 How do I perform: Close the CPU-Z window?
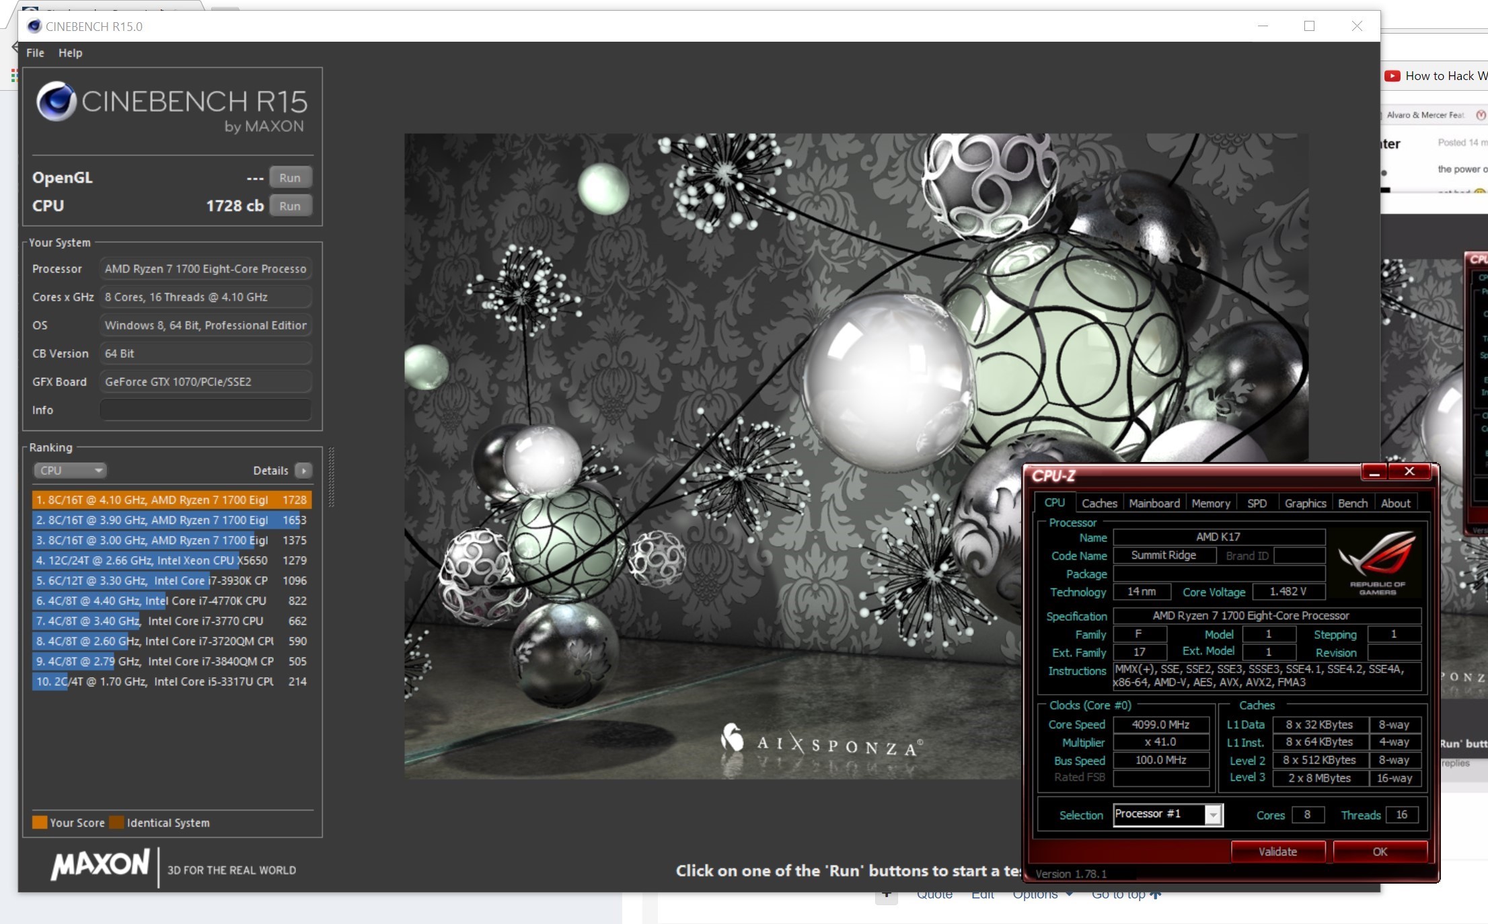[x=1409, y=472]
